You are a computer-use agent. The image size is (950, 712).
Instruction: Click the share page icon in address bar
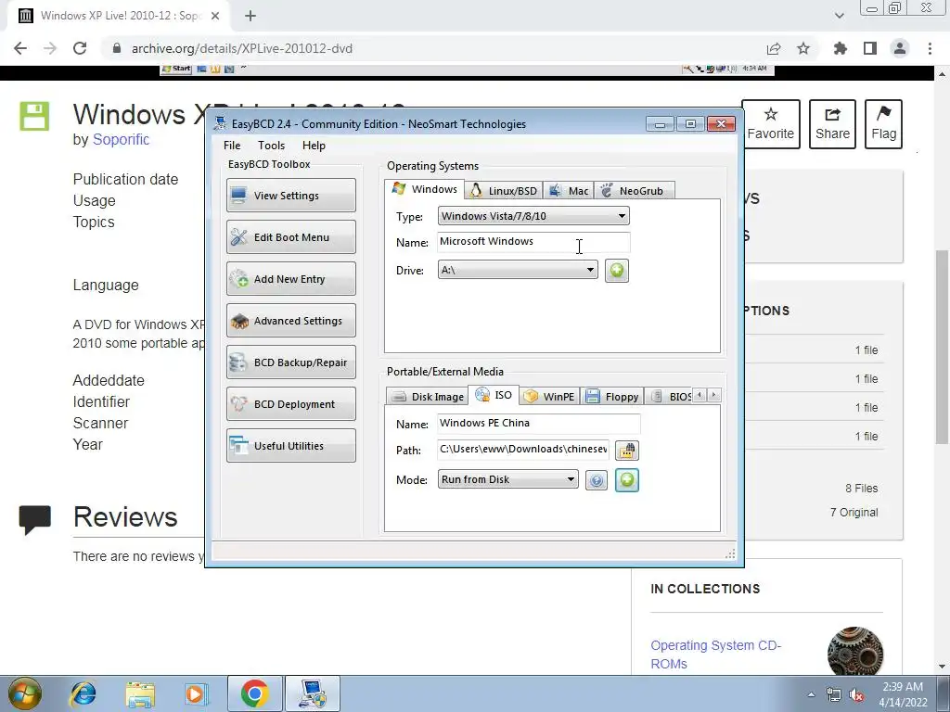[773, 48]
